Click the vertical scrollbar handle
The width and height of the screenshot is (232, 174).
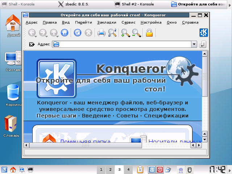204,76
